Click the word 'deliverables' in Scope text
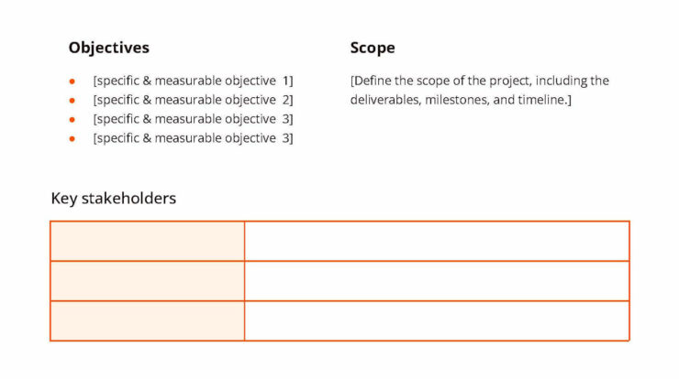 (384, 100)
